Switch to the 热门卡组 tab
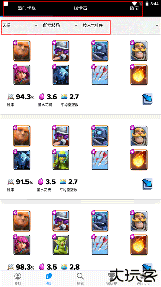The width and height of the screenshot is (161, 287). click(x=27, y=8)
